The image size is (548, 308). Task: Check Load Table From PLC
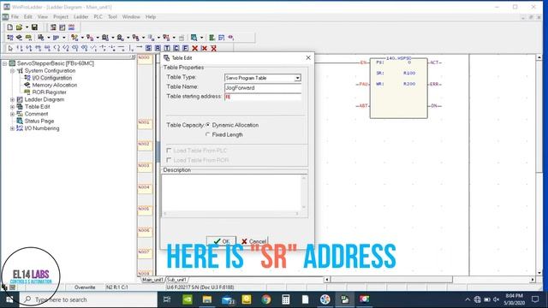click(x=170, y=151)
